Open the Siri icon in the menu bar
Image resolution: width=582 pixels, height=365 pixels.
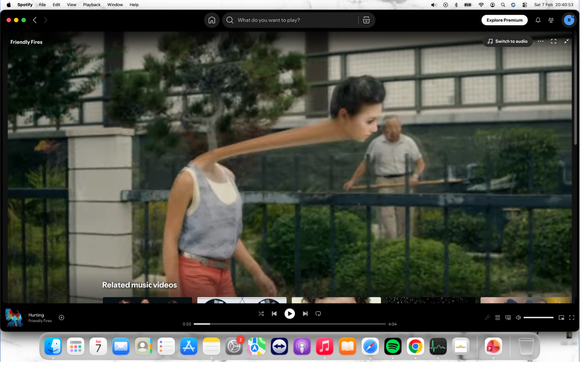pyautogui.click(x=513, y=5)
